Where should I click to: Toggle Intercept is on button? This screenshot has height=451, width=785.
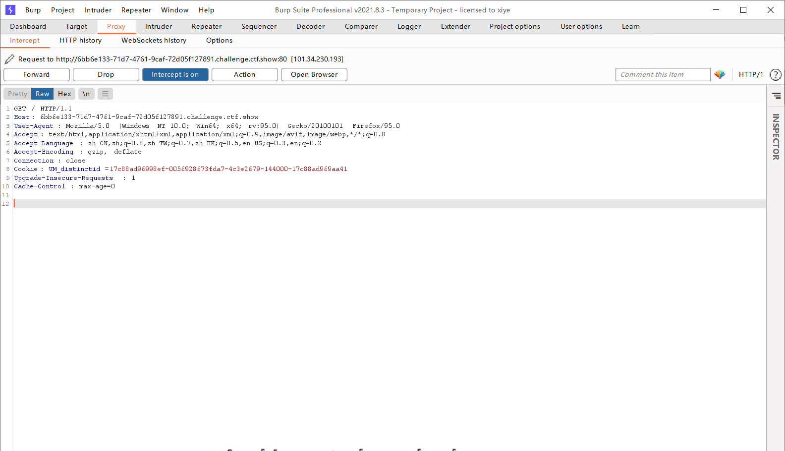pyautogui.click(x=175, y=74)
